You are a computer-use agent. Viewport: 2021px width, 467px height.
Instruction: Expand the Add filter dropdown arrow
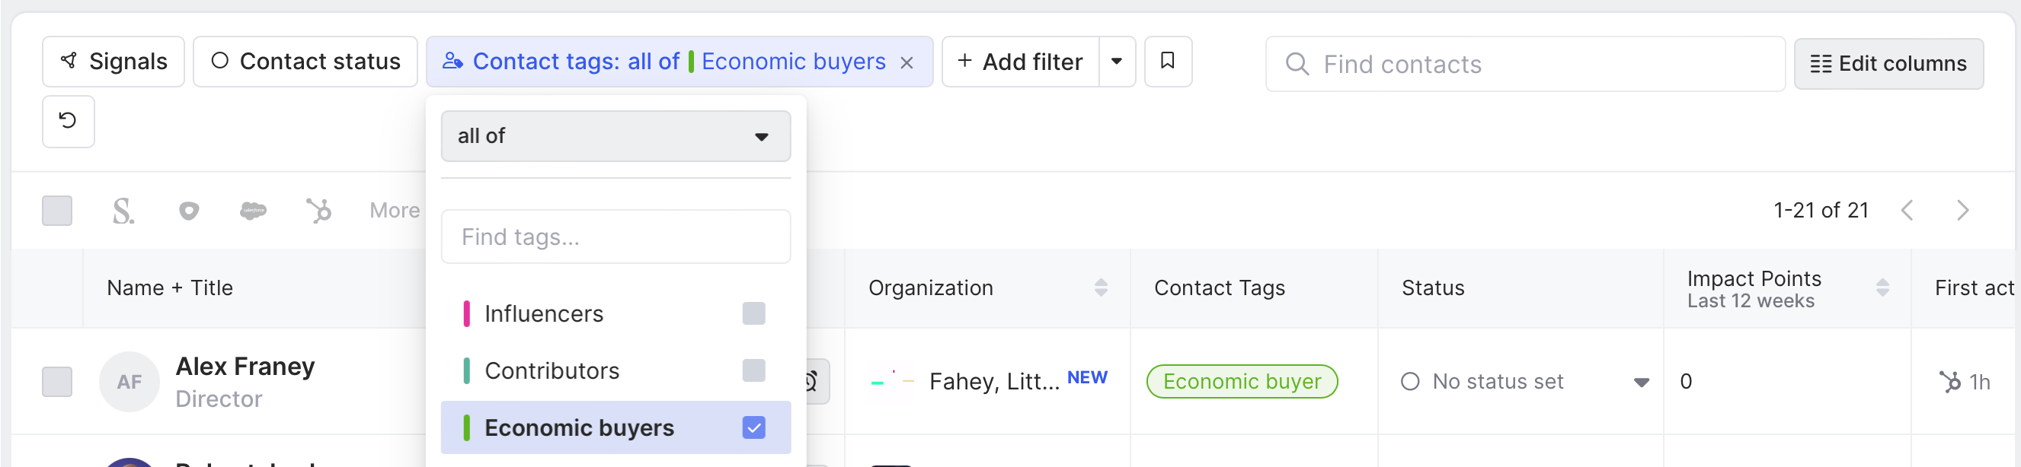coord(1117,61)
